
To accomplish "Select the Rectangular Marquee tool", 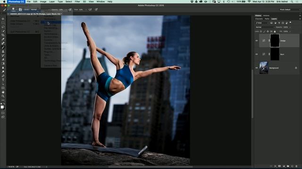I will tap(3, 23).
